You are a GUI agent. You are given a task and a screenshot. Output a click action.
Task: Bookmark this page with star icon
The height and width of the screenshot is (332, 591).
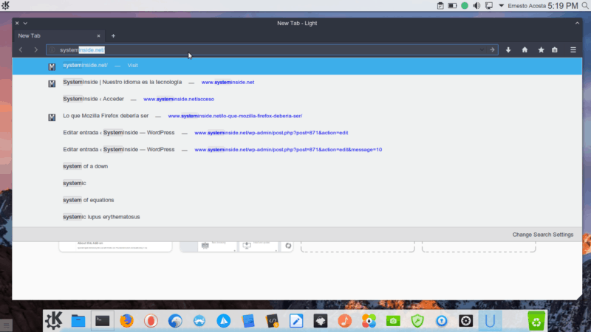coord(541,49)
